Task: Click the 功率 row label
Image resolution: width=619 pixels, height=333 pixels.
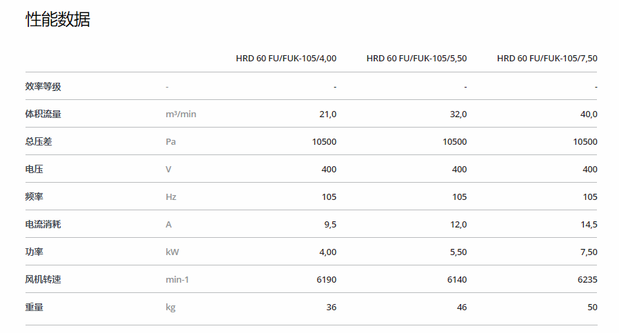Action: (x=34, y=252)
